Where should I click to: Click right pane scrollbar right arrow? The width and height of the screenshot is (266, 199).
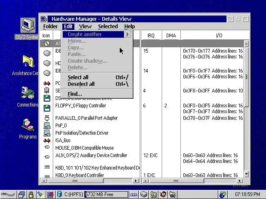pyautogui.click(x=239, y=181)
